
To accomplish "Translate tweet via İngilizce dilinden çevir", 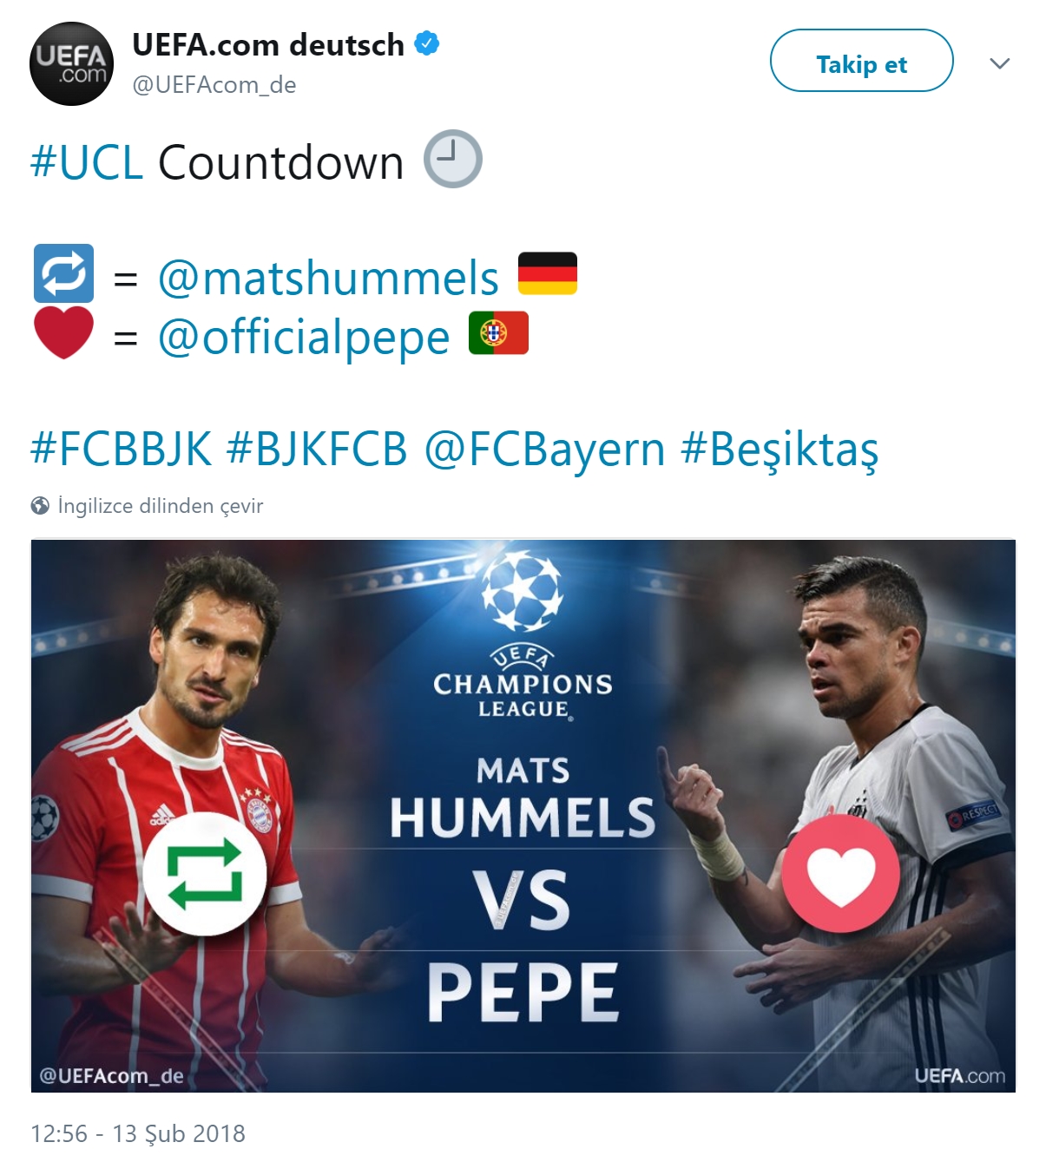I will (x=160, y=506).
